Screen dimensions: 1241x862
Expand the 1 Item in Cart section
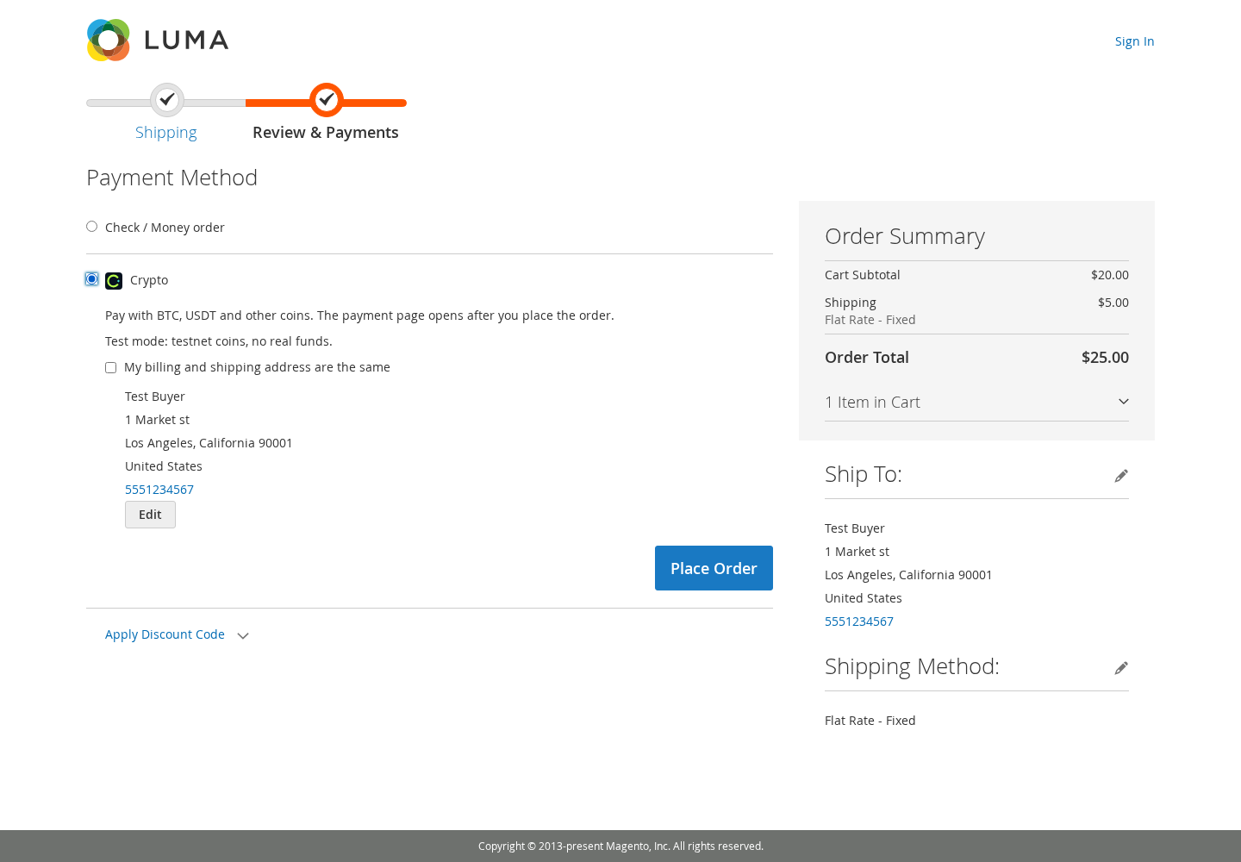point(976,403)
